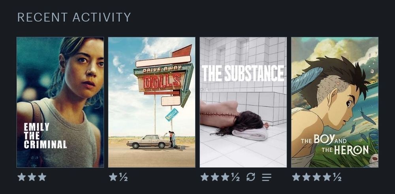Open the review lines icon under The Substance
395x194 pixels.
click(267, 177)
